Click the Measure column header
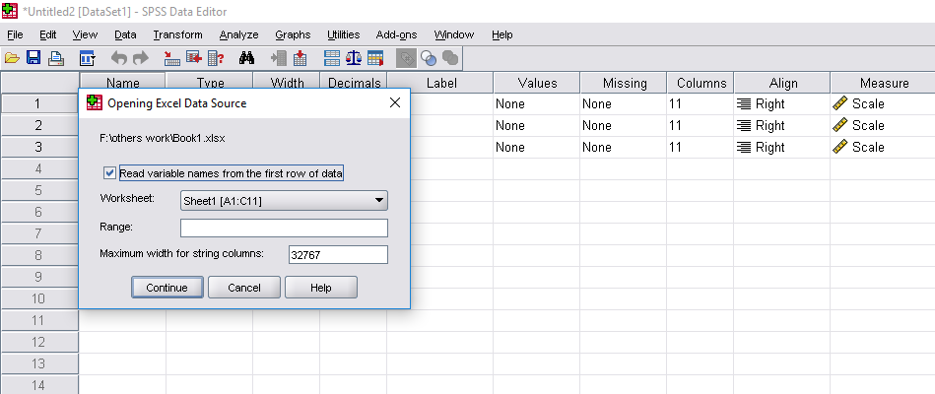The height and width of the screenshot is (394, 935). coord(884,83)
